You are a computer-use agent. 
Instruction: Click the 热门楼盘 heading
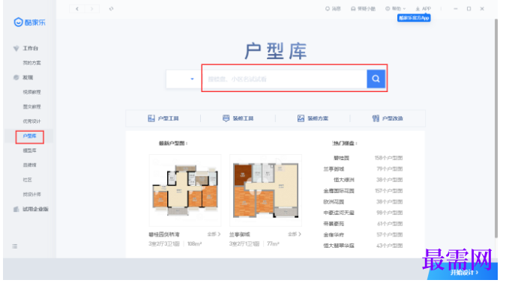(x=345, y=143)
